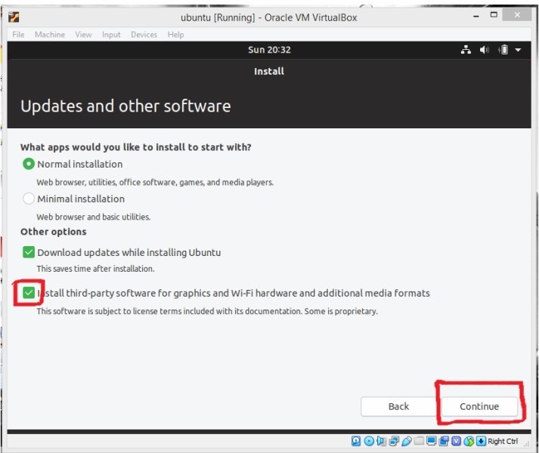Click the virtualization features V icon
Viewport: 539px width, 453px height.
pyautogui.click(x=456, y=441)
